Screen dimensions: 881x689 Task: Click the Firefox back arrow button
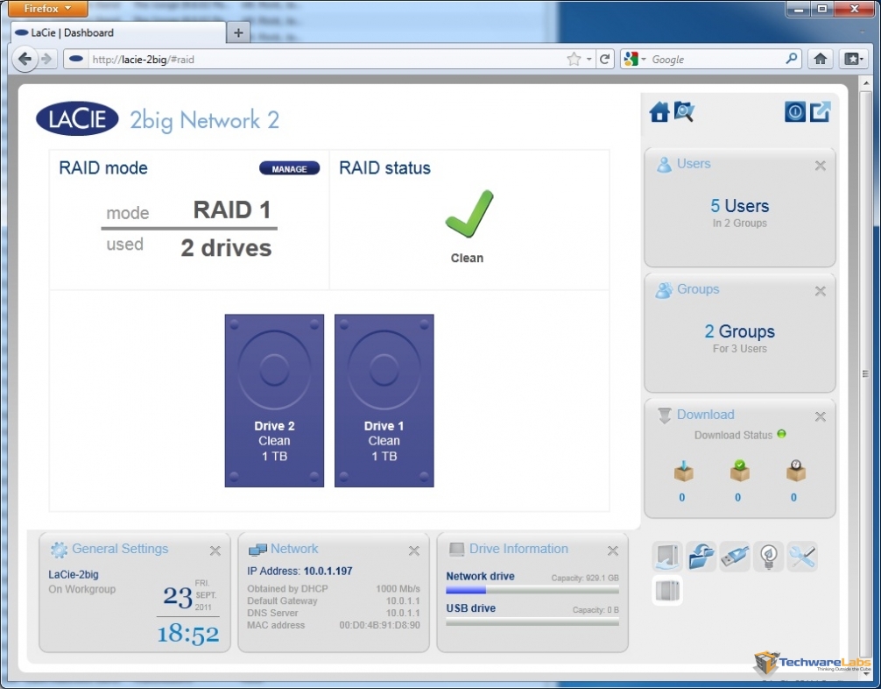click(x=25, y=59)
